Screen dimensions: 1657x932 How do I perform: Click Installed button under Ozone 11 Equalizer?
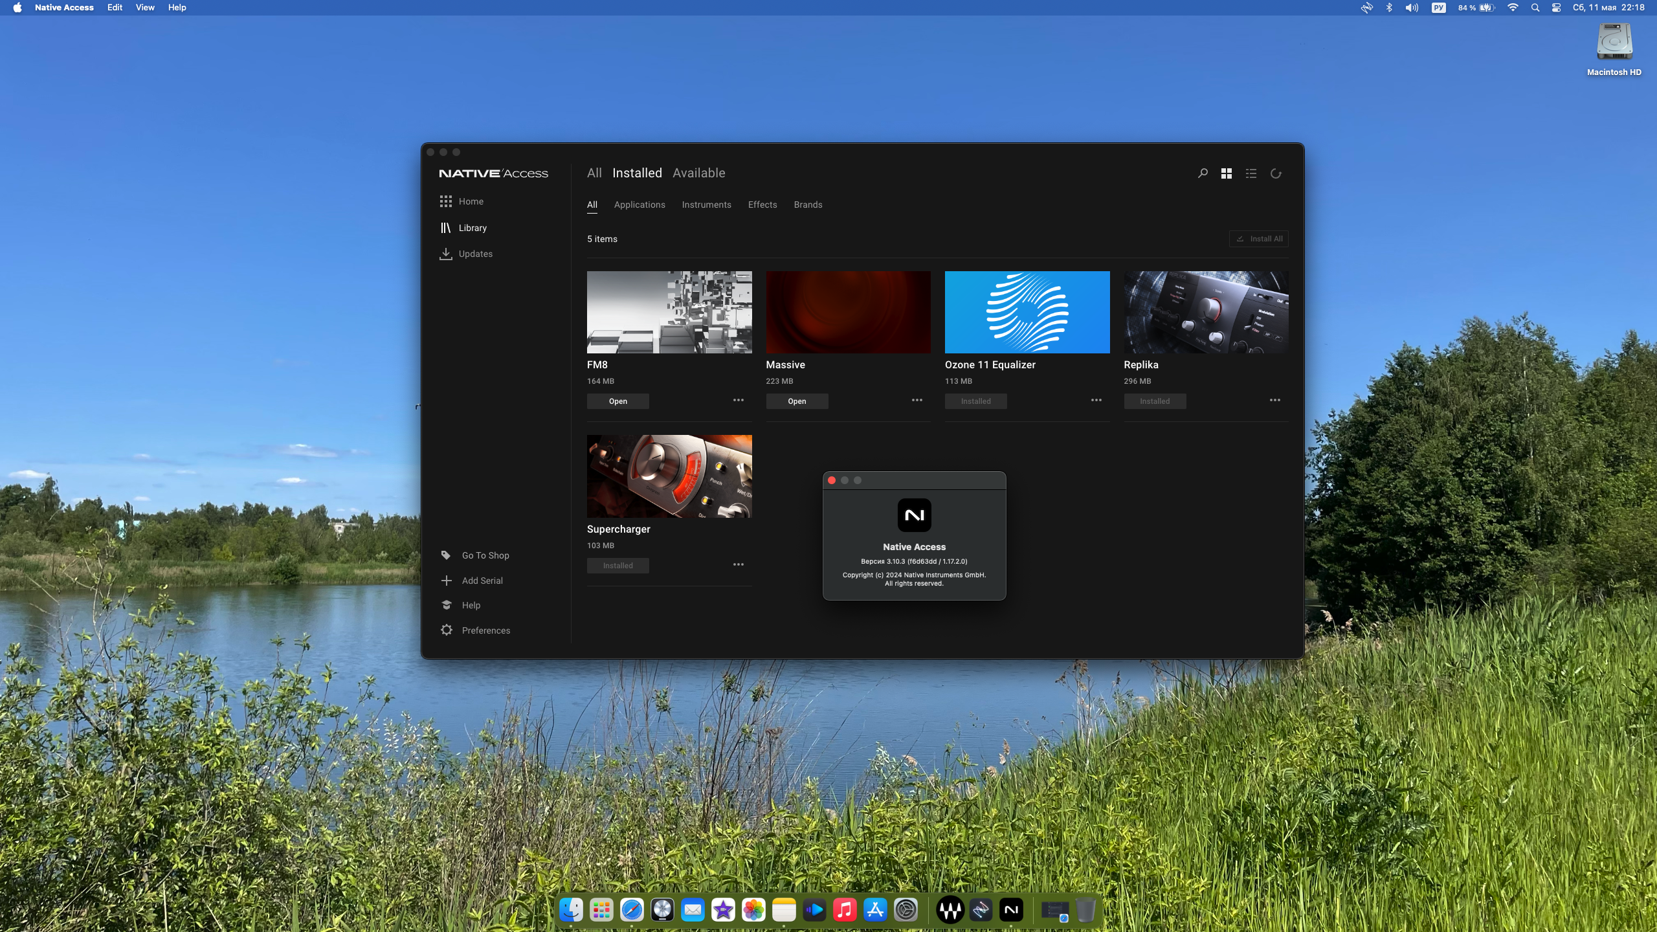[x=975, y=401]
